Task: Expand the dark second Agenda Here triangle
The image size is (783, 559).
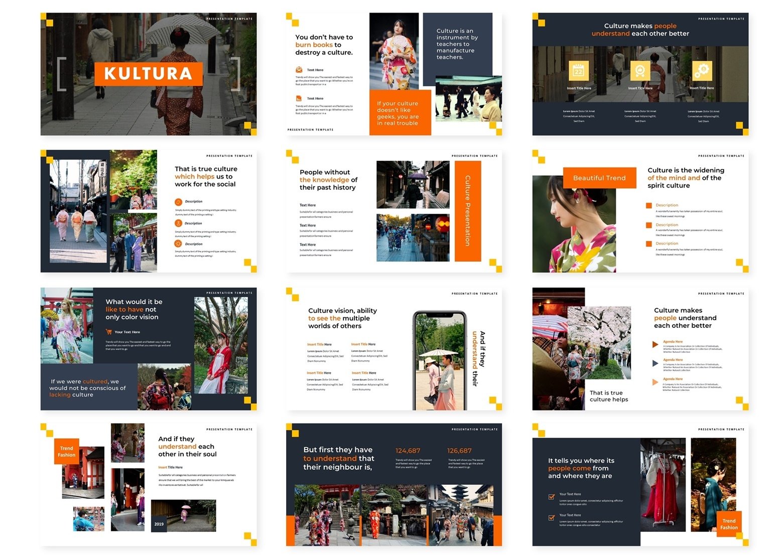Action: coord(656,362)
